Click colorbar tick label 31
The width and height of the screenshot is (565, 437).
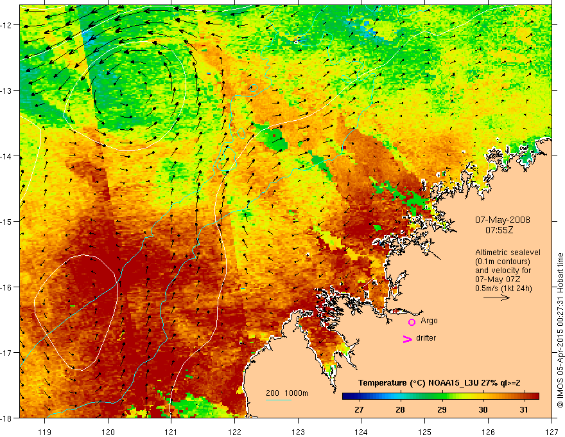click(524, 409)
